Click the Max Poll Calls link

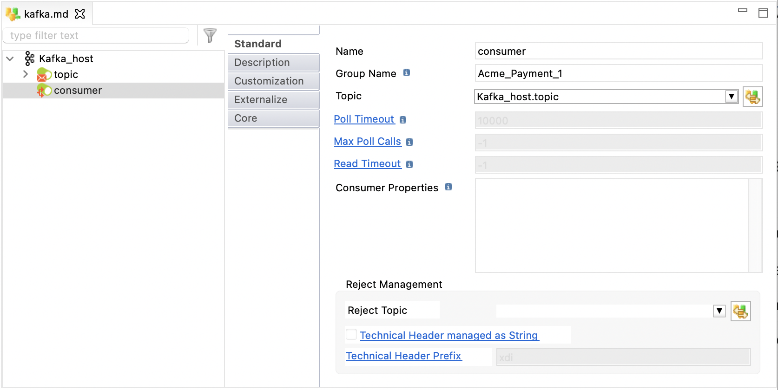pyautogui.click(x=367, y=142)
